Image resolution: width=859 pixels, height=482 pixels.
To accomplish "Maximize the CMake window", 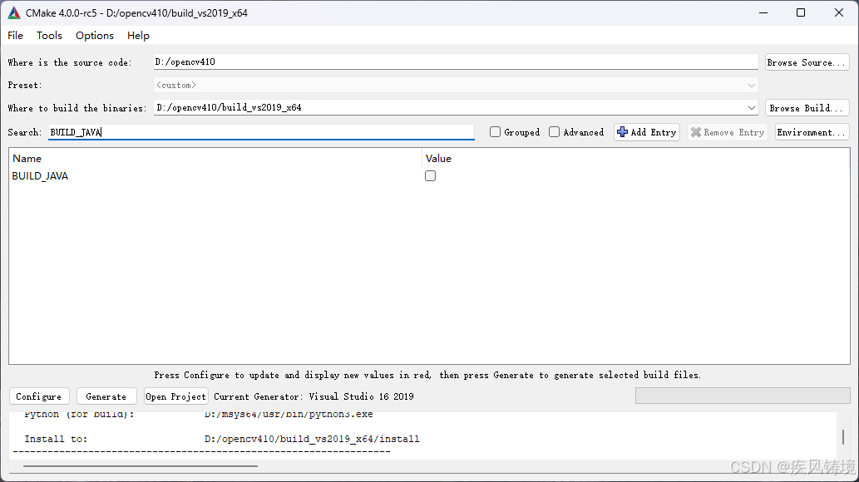I will tap(801, 12).
